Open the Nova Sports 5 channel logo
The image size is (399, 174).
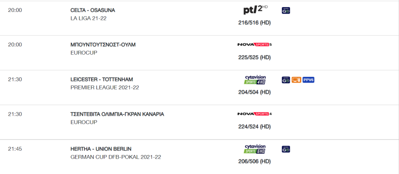[x=254, y=45]
